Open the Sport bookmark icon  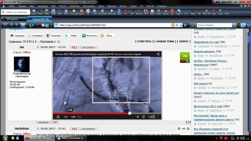click(82, 12)
